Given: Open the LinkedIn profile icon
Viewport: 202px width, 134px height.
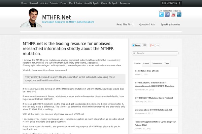Looking at the screenshot, I should coord(179,14).
